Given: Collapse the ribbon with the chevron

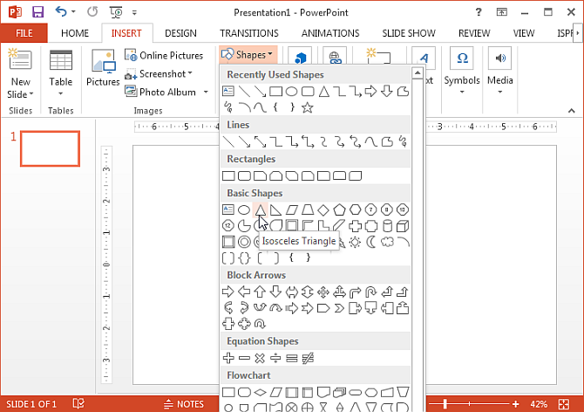Looking at the screenshot, I should tap(571, 110).
